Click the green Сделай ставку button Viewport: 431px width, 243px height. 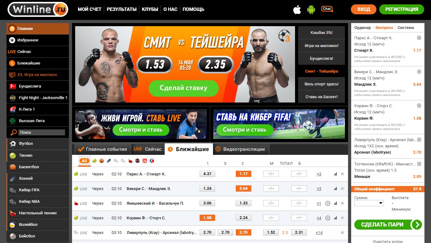[x=183, y=88]
